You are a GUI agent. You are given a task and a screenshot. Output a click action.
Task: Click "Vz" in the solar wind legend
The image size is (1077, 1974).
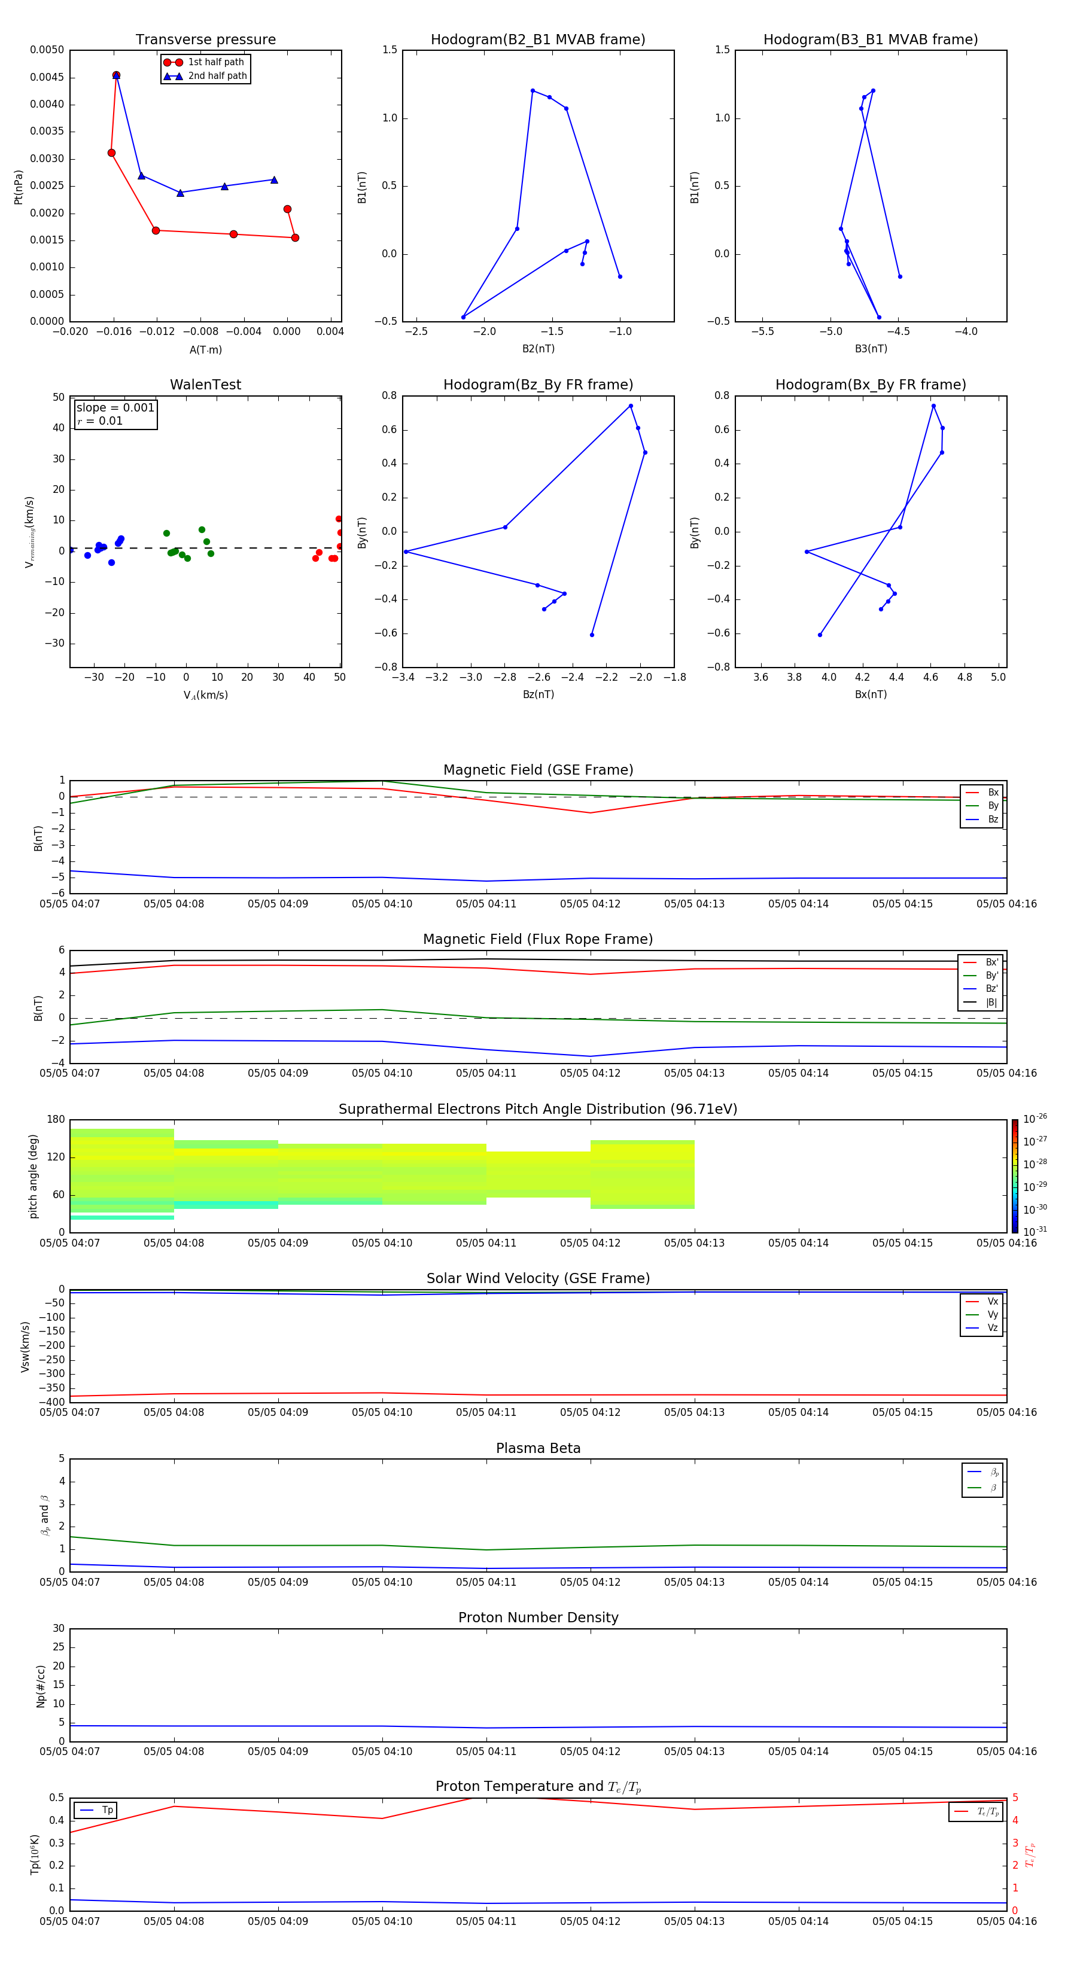click(x=982, y=1327)
